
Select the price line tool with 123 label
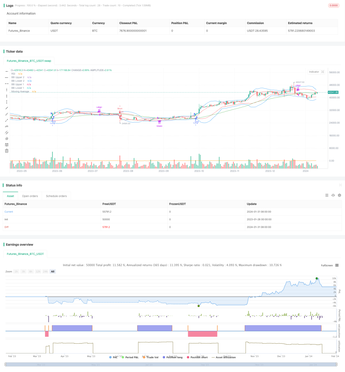[x=7, y=126]
